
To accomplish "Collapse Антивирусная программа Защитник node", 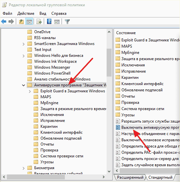I will [x=23, y=85].
